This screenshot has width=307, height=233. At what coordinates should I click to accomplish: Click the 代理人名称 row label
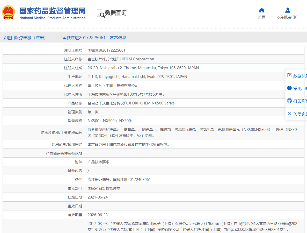coord(73,86)
